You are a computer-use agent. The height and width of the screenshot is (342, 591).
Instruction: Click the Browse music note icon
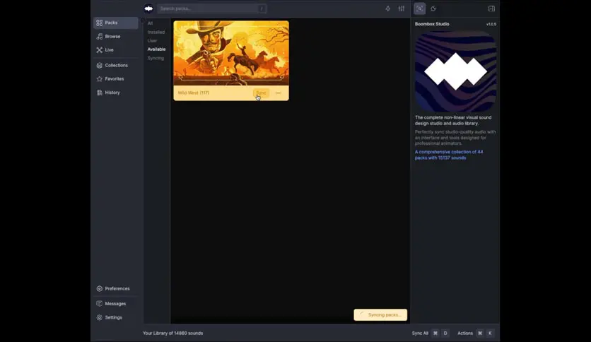[100, 37]
